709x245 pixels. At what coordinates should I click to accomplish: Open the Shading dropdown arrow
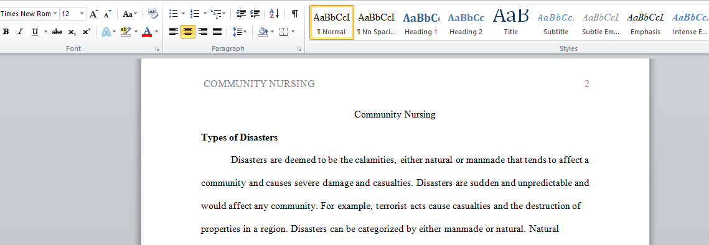tap(272, 32)
